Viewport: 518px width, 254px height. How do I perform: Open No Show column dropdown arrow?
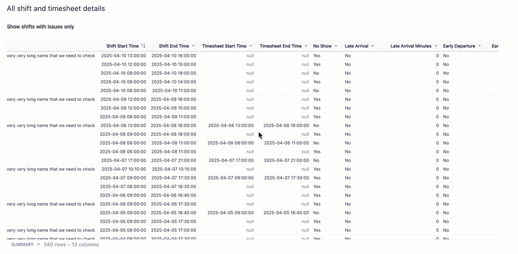point(336,46)
